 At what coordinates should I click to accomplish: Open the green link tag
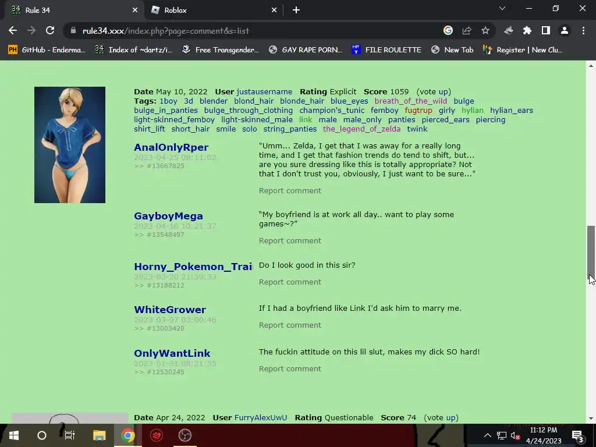point(306,119)
